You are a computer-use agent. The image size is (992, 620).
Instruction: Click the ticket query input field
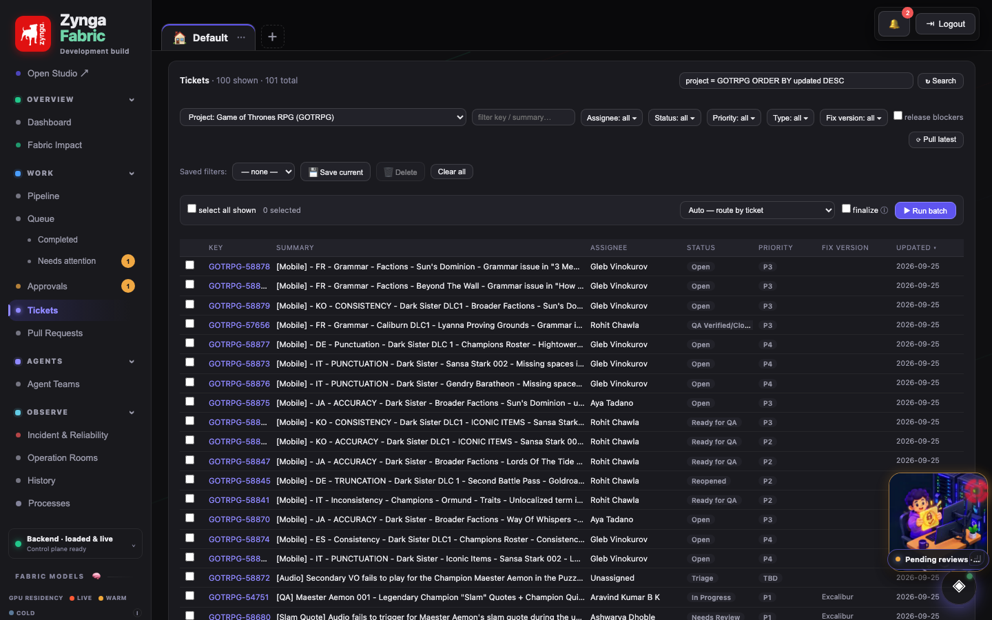[x=796, y=81]
